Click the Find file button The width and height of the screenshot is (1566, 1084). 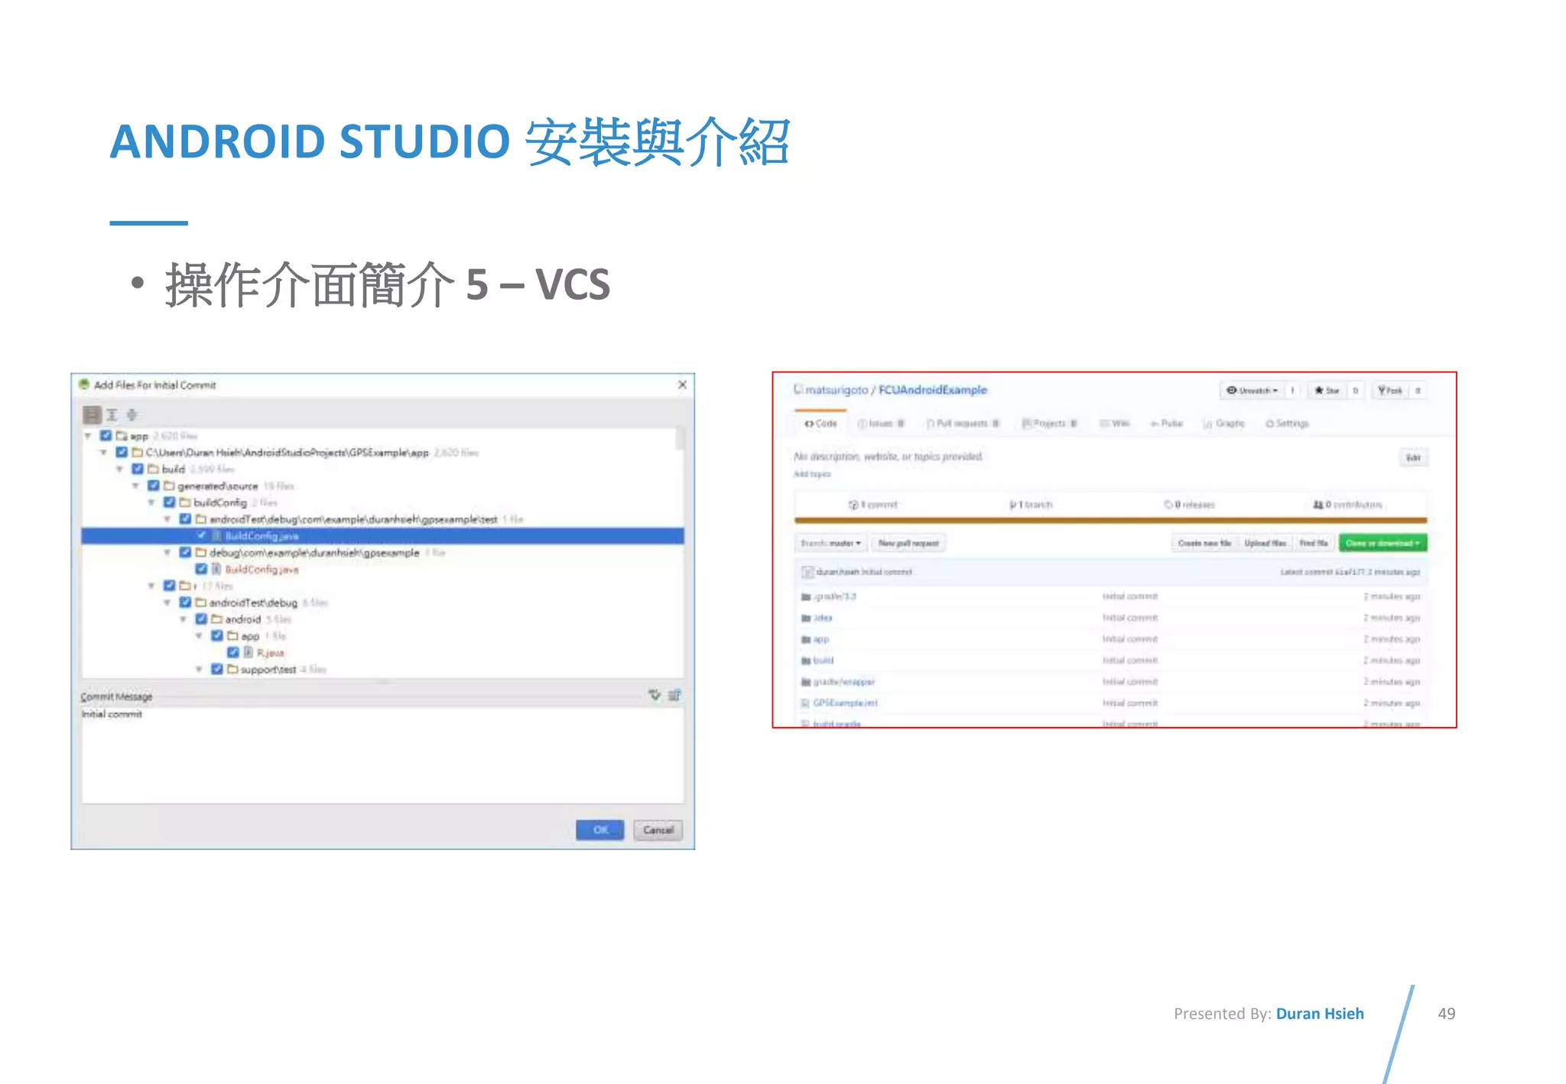(1314, 543)
